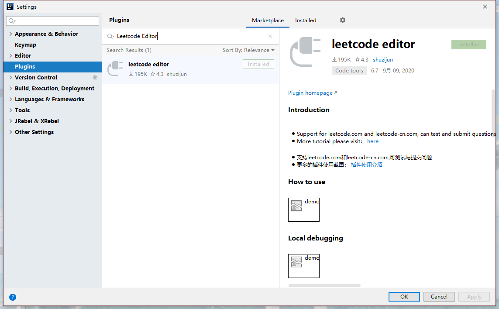
Task: Switch to the Installed tab
Action: coord(306,21)
